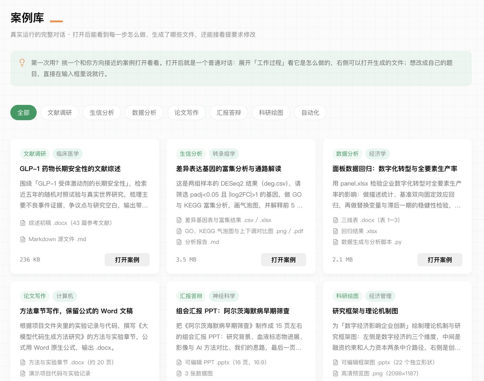
Task: Switch to the 自动化 filter tab
Action: (310, 113)
